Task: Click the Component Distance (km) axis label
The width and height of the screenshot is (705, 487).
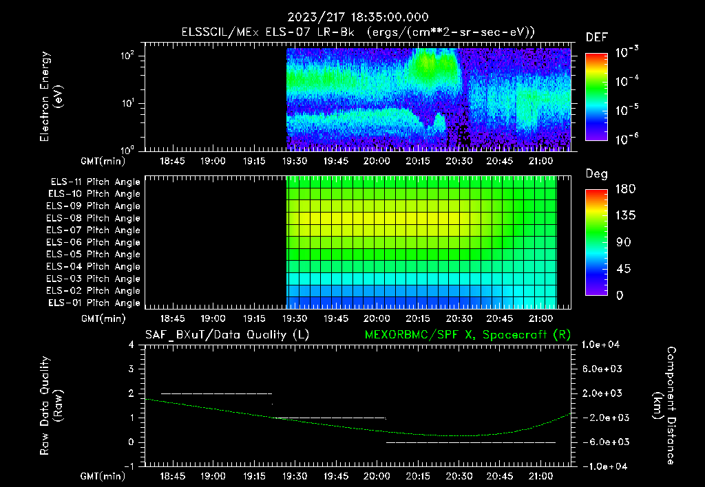Action: click(664, 406)
